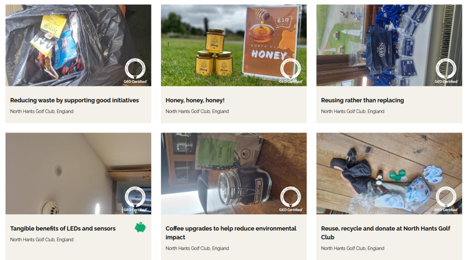This screenshot has height=260, width=468.
Task: Click GEO Certified badge on coffee jar photo
Action: (291, 199)
